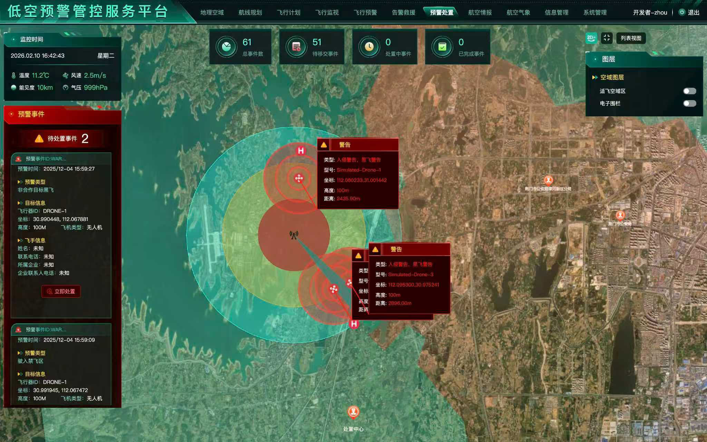Viewport: 707px width, 442px height.
Task: Click the 已完成事件 checkmark icon
Action: click(442, 47)
